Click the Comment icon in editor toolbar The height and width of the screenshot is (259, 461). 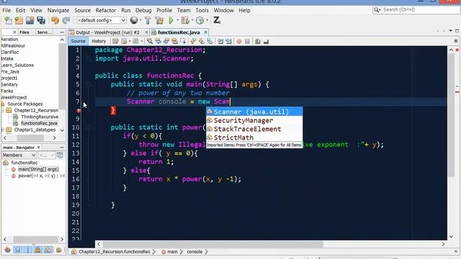click(258, 41)
